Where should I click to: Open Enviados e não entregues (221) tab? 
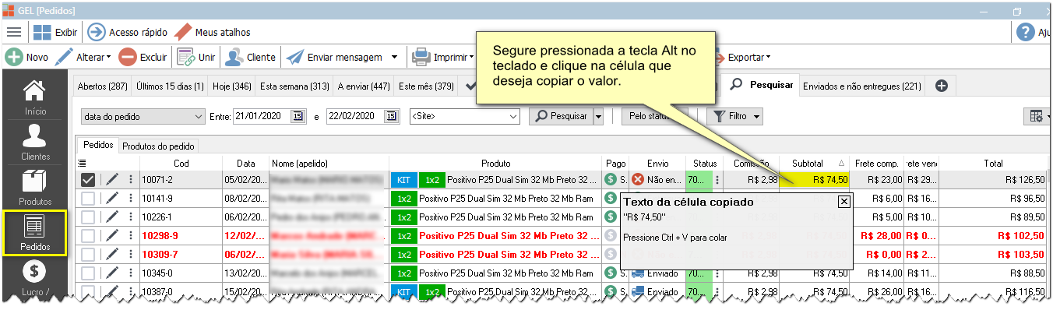[861, 86]
